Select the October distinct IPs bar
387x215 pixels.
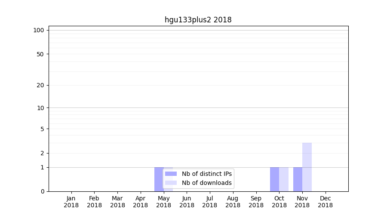coord(274,179)
